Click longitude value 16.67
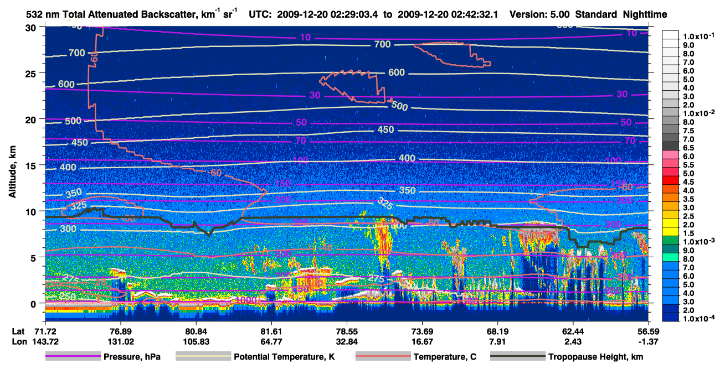This screenshot has height=369, width=720. point(422,341)
